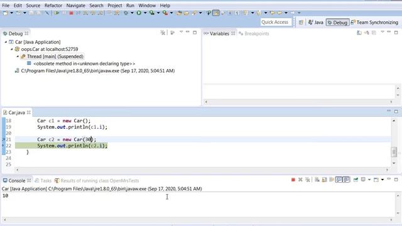Open the Window menu
The height and width of the screenshot is (226, 402).
click(x=147, y=6)
